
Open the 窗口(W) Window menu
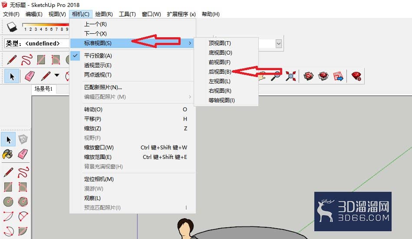point(152,14)
